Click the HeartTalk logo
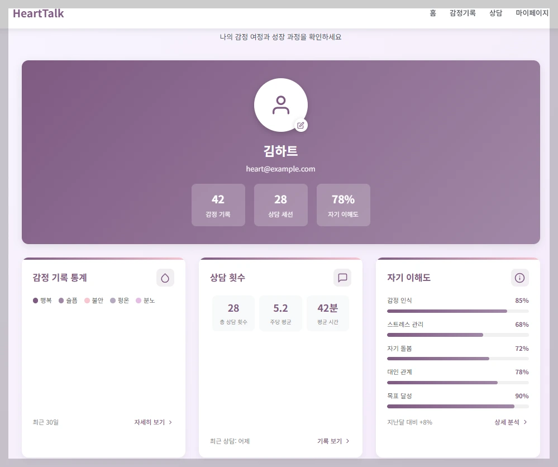The height and width of the screenshot is (467, 558). 37,13
